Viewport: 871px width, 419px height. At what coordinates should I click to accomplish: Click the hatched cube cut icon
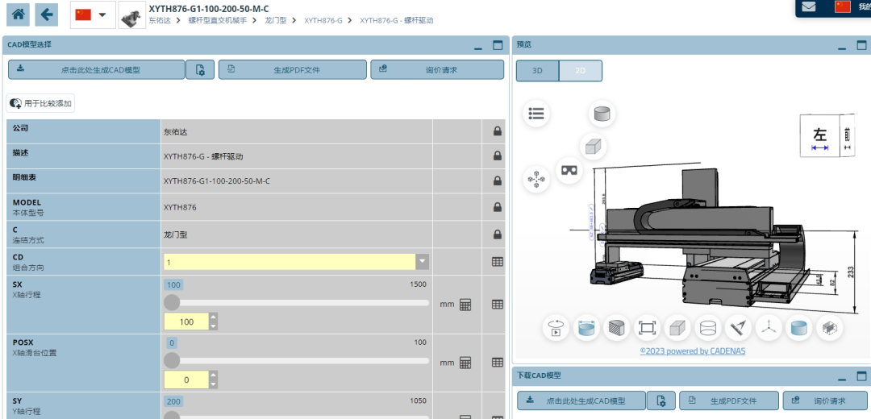[x=616, y=328]
